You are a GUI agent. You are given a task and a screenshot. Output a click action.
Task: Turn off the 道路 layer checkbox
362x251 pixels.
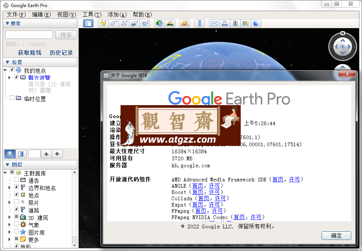(16, 209)
